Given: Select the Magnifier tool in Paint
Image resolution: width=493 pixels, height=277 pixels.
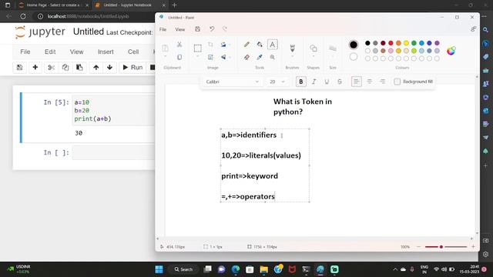Looking at the screenshot, I should coord(272,57).
